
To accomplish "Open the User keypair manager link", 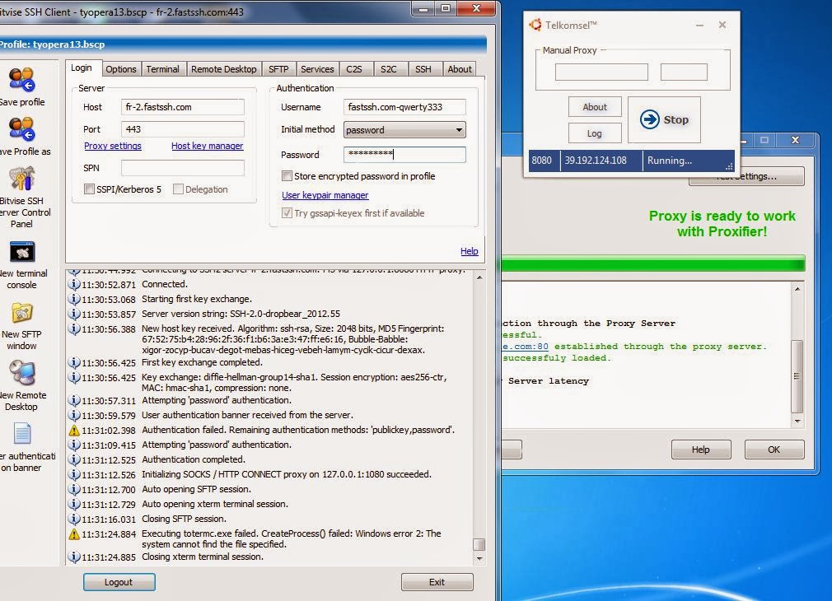I will [325, 195].
